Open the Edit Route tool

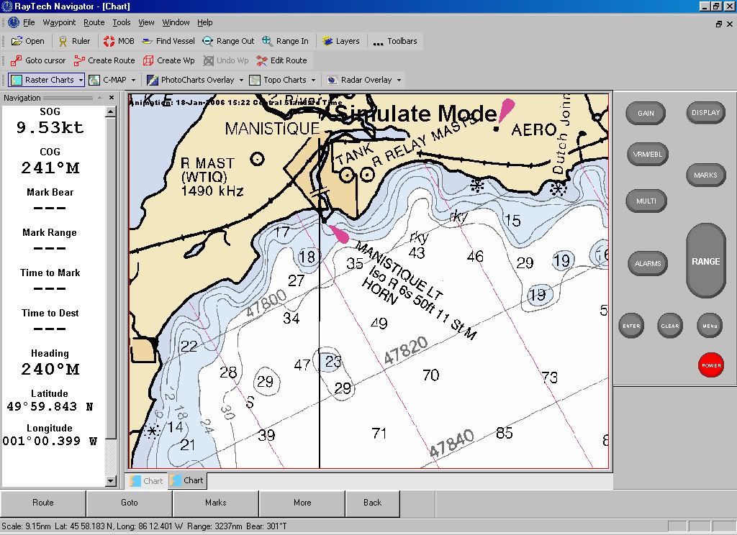click(281, 61)
